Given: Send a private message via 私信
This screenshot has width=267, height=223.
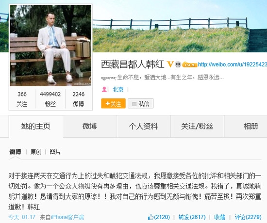Looking at the screenshot, I should [x=141, y=103].
